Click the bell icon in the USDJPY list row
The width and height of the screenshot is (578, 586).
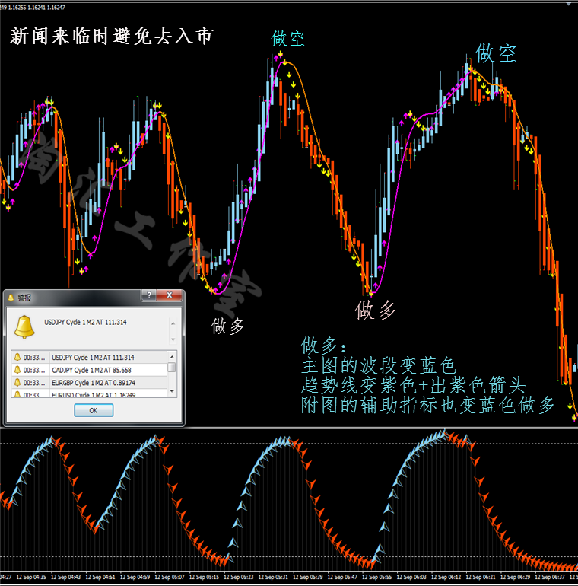17,357
